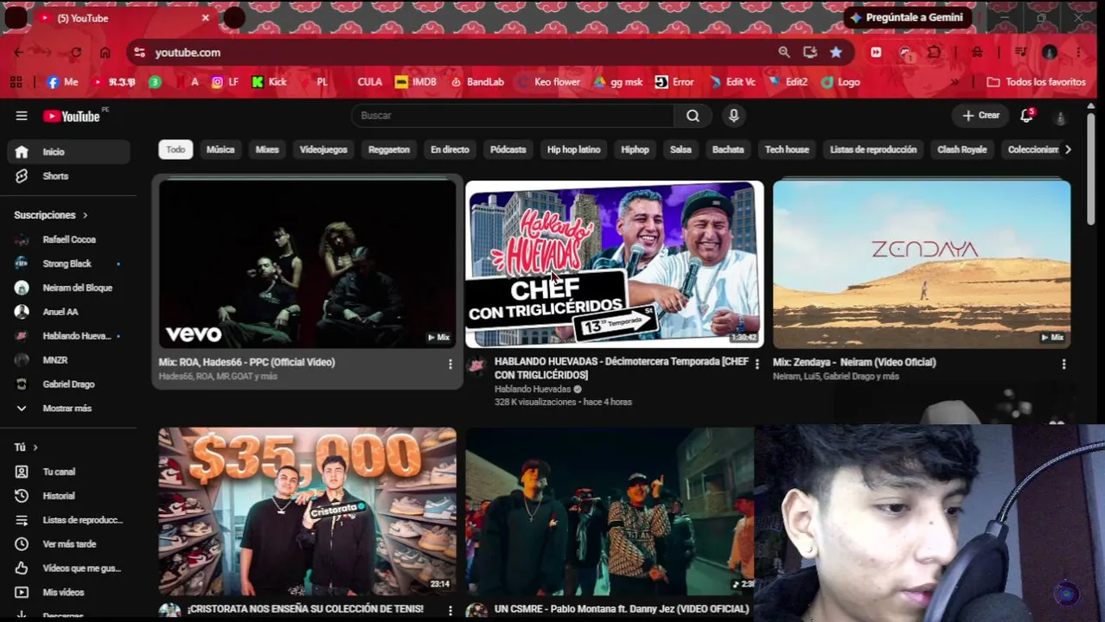Viewport: 1105px width, 622px height.
Task: Select the Bachata filter chip
Action: click(728, 149)
